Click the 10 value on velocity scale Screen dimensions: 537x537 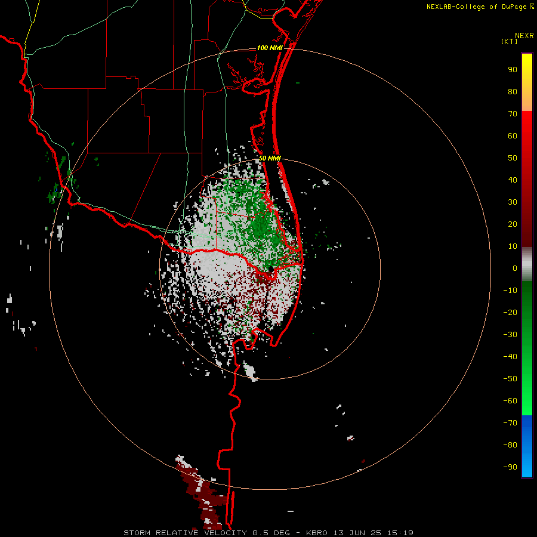[x=513, y=246]
